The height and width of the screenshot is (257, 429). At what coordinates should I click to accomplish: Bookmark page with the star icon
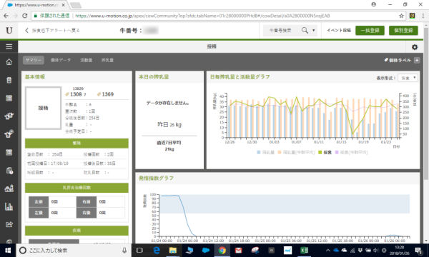(x=401, y=16)
